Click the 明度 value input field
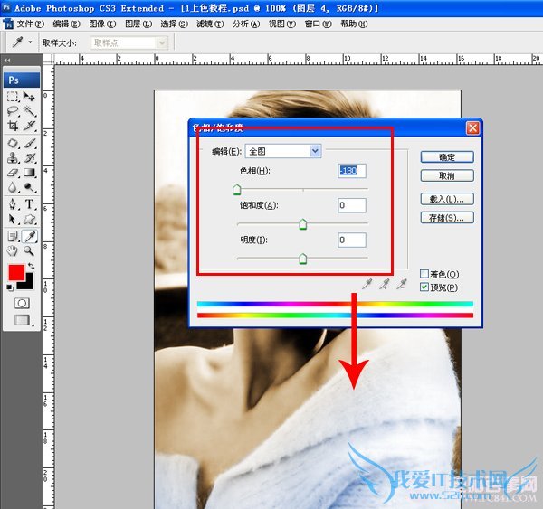This screenshot has width=543, height=509. point(352,240)
